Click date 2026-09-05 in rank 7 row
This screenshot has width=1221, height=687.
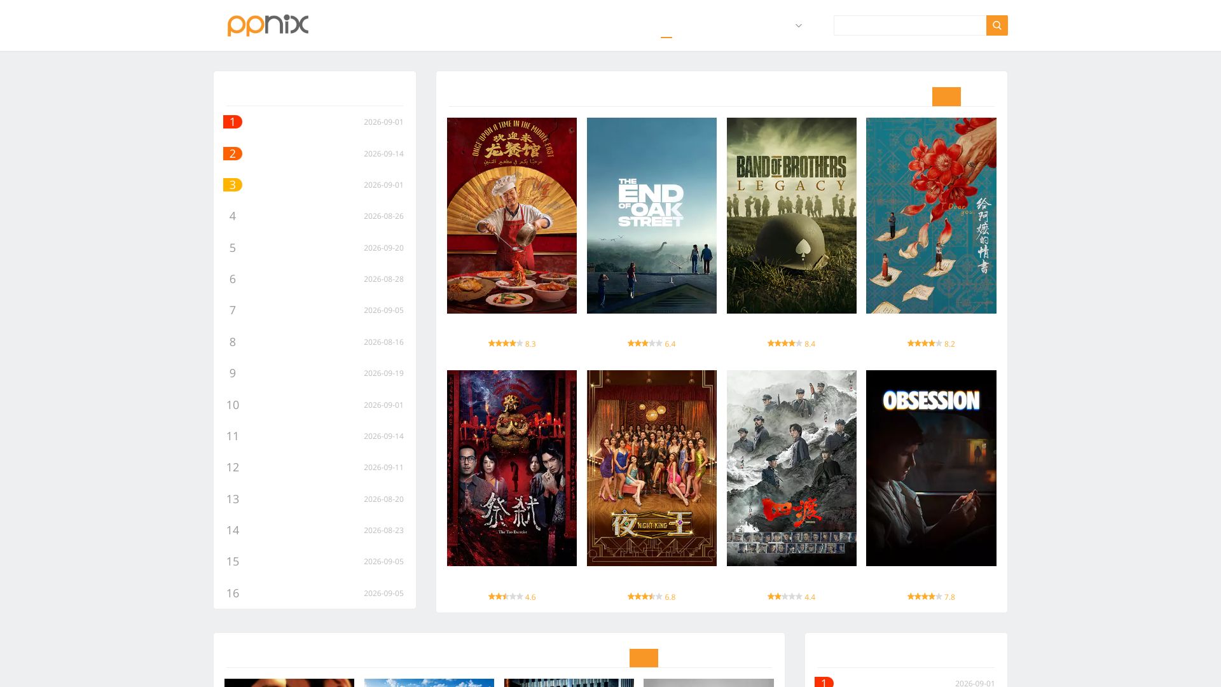(383, 310)
